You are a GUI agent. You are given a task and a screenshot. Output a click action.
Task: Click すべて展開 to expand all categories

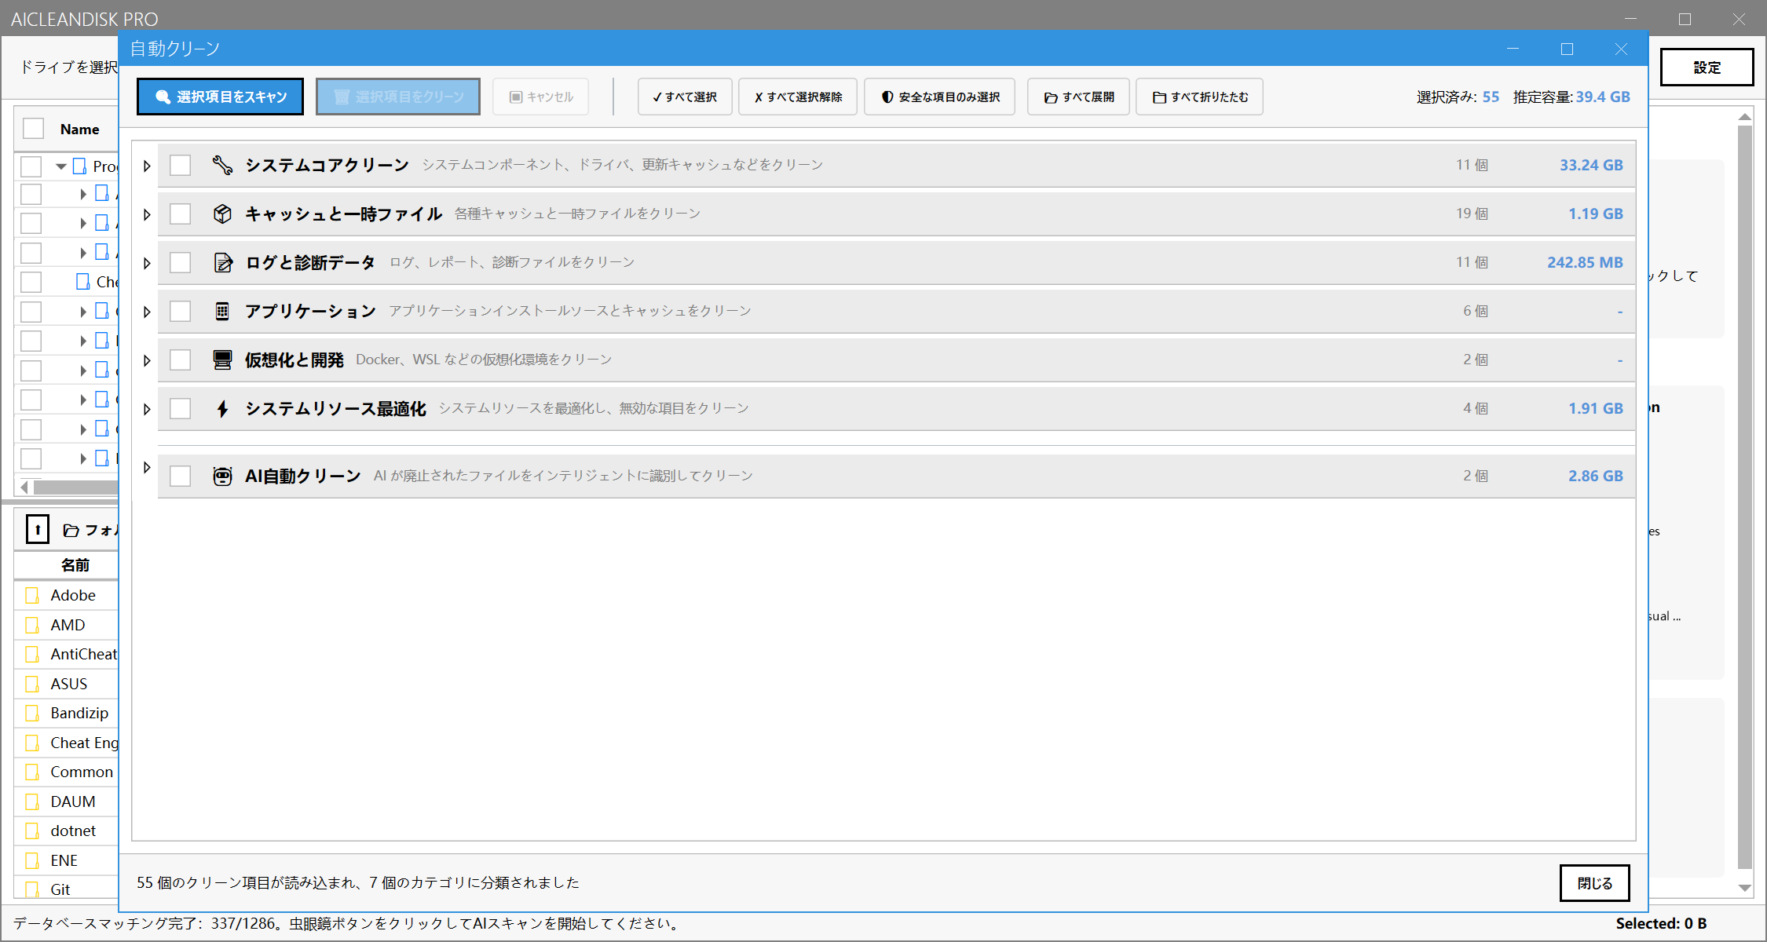pos(1077,96)
